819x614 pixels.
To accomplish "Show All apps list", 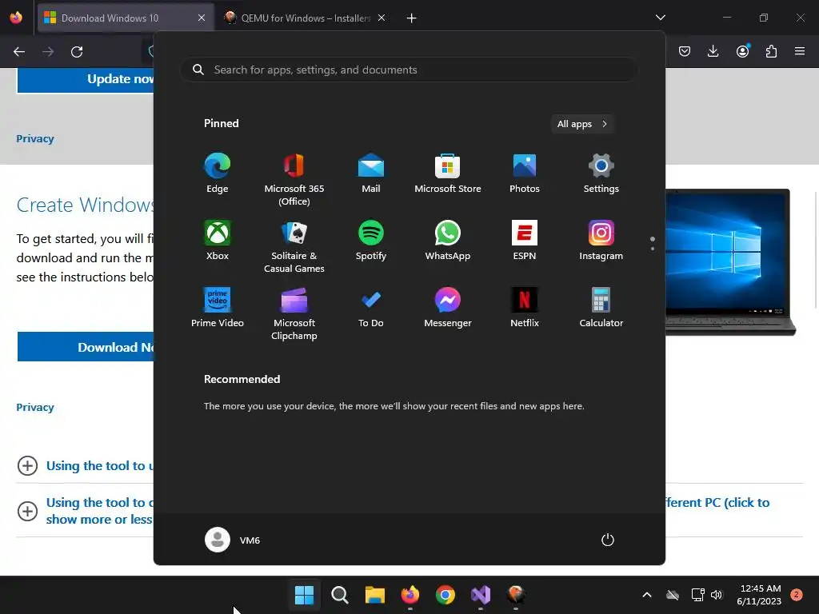I will tap(582, 124).
